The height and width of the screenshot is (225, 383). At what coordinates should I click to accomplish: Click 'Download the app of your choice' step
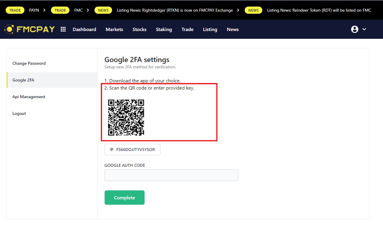tap(142, 81)
